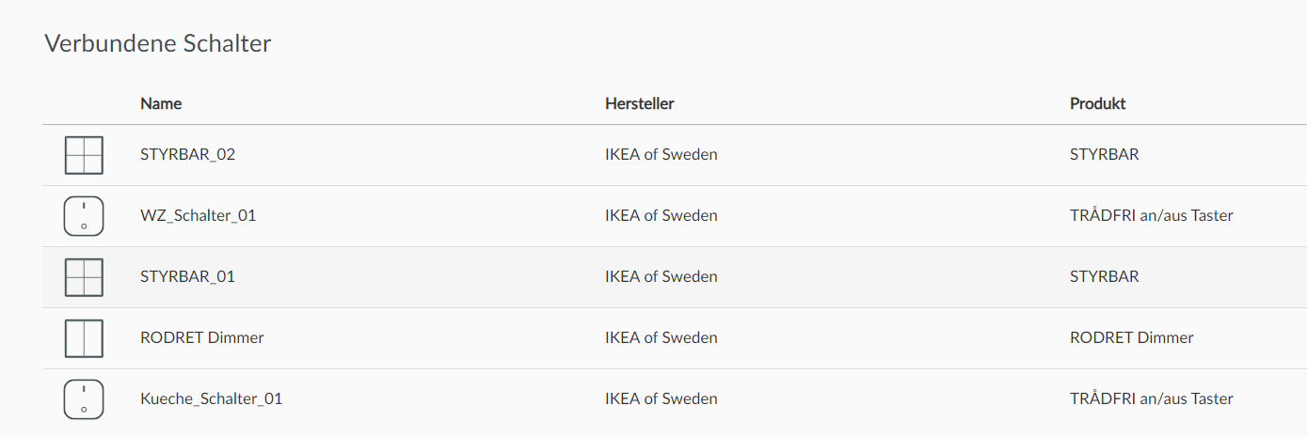Click the WZ_Schalter_01 on/off switch icon
The image size is (1307, 437).
pyautogui.click(x=83, y=216)
